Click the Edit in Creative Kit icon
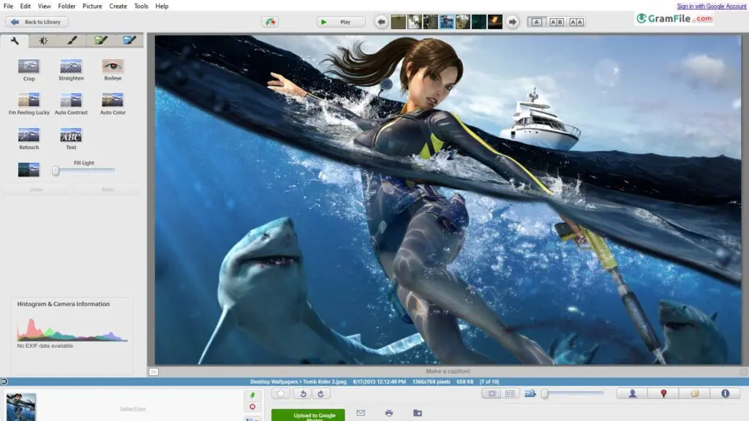Image resolution: width=749 pixels, height=421 pixels. pyautogui.click(x=270, y=22)
